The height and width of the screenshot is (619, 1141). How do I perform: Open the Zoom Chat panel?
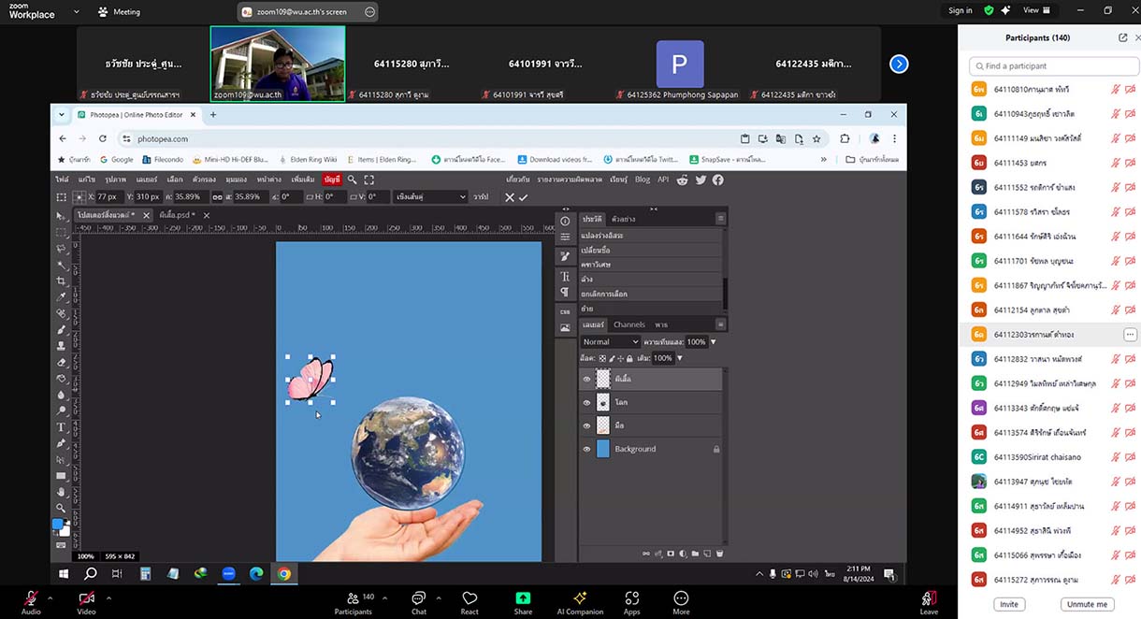click(x=419, y=598)
